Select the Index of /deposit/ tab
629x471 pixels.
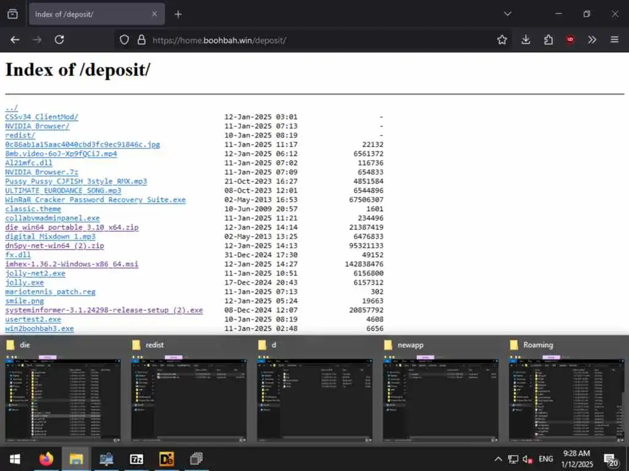(96, 14)
